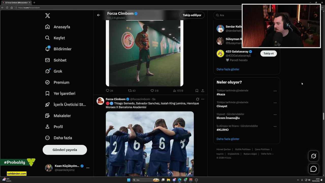Open options for #kaza trend
This screenshot has width=325, height=183.
[275, 91]
